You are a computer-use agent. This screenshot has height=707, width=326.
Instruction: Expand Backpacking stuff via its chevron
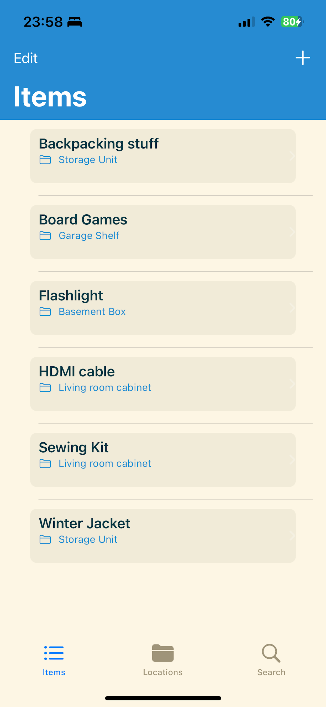(x=292, y=156)
